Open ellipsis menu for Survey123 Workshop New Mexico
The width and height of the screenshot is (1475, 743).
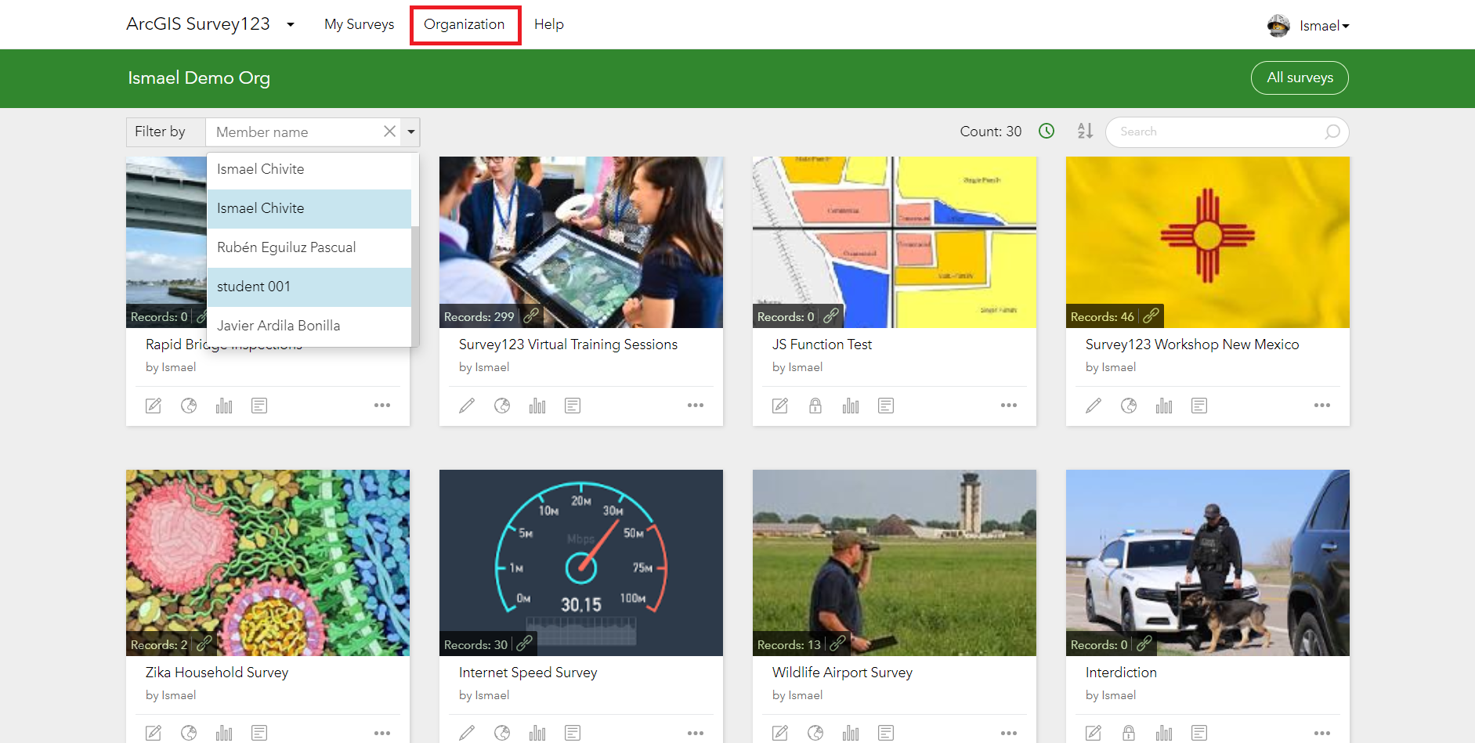(1322, 406)
